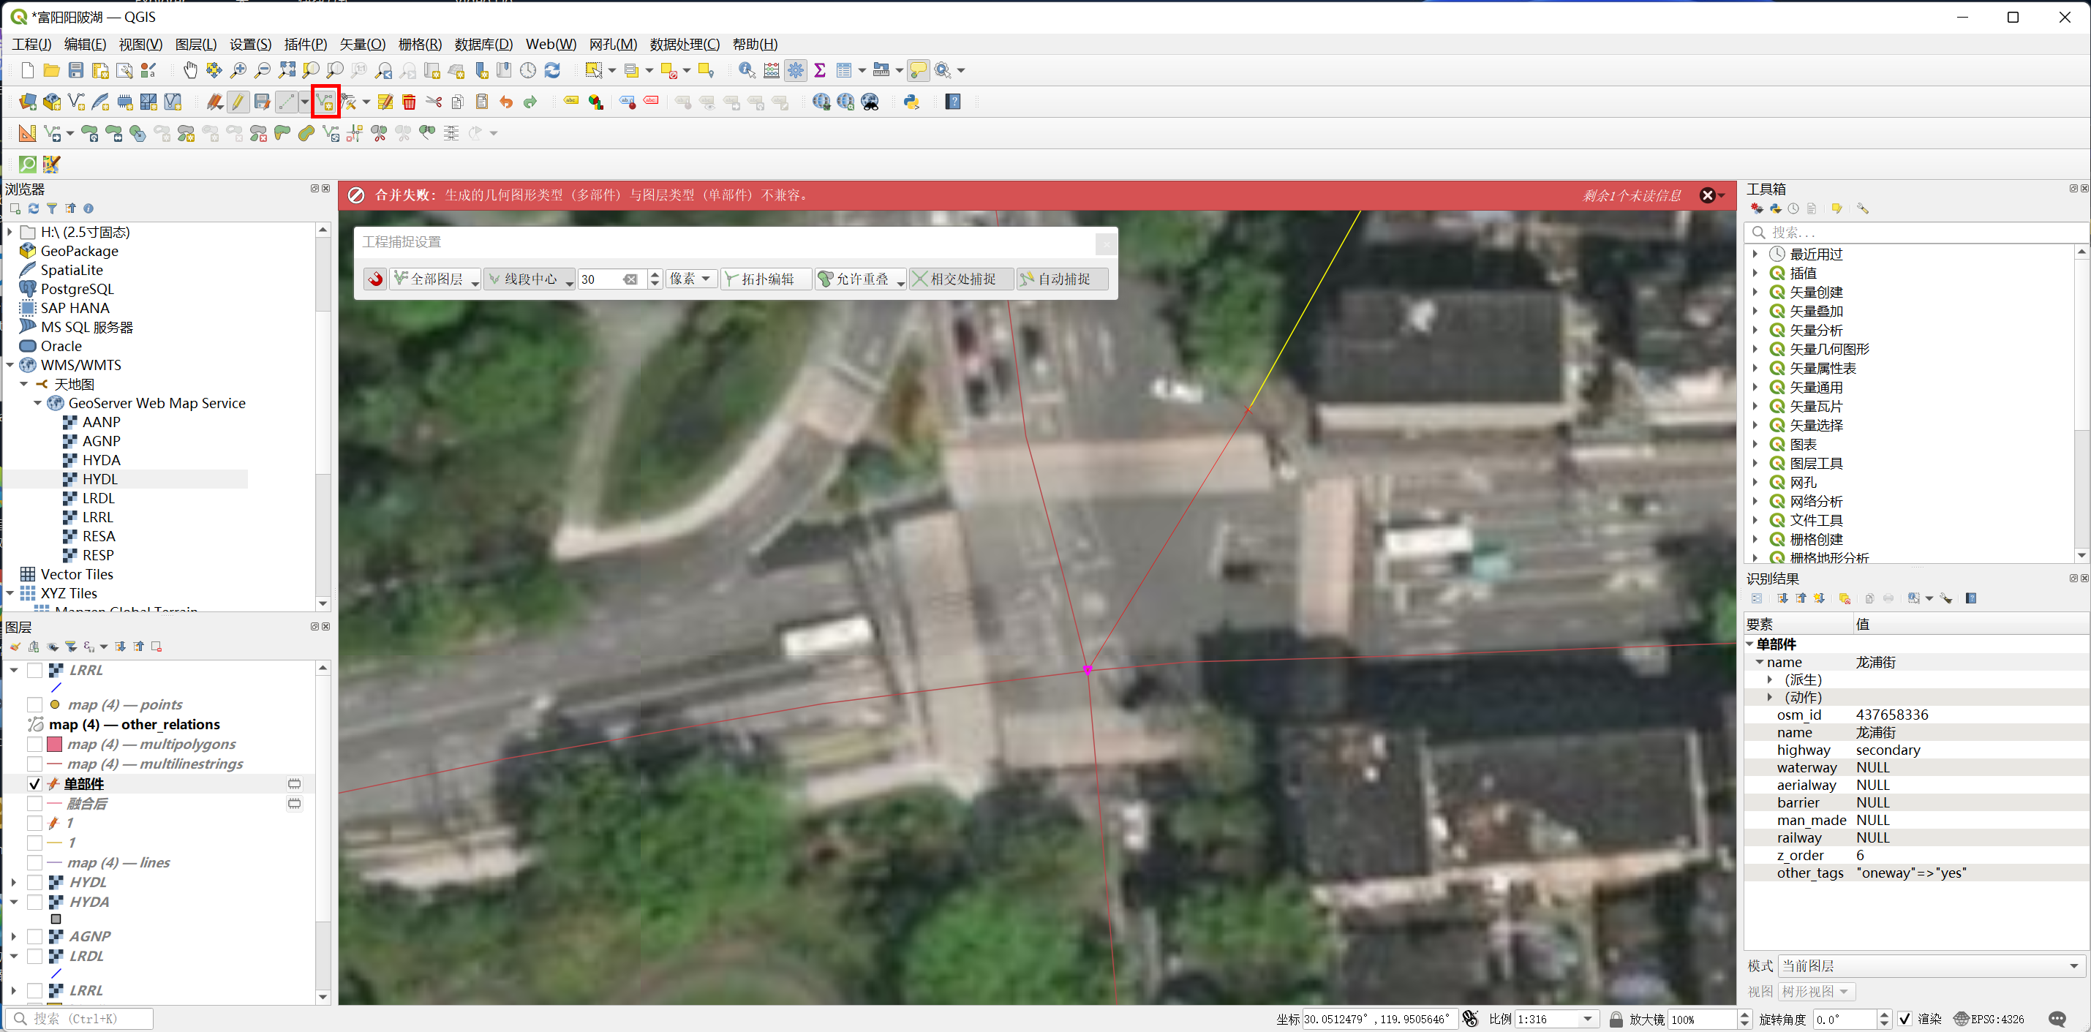Viewport: 2091px width, 1032px height.
Task: Click the pink map (4) — multipolygons swatch
Action: tap(55, 744)
